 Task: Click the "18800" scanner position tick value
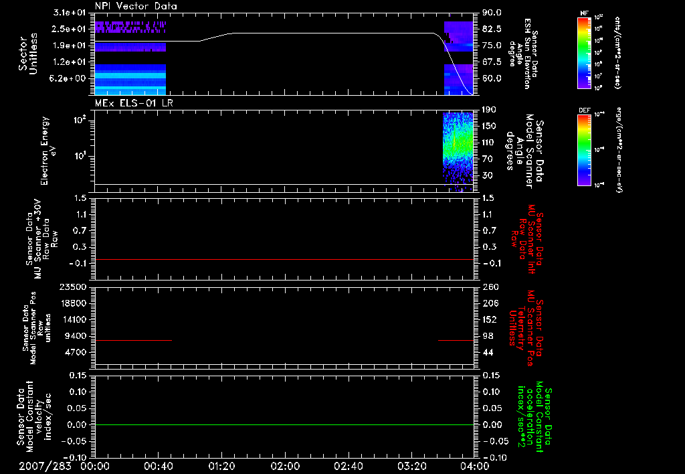(73, 303)
